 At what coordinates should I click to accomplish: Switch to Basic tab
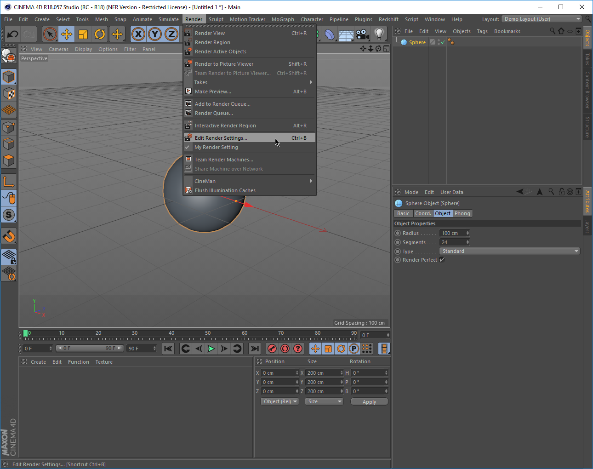(x=403, y=213)
